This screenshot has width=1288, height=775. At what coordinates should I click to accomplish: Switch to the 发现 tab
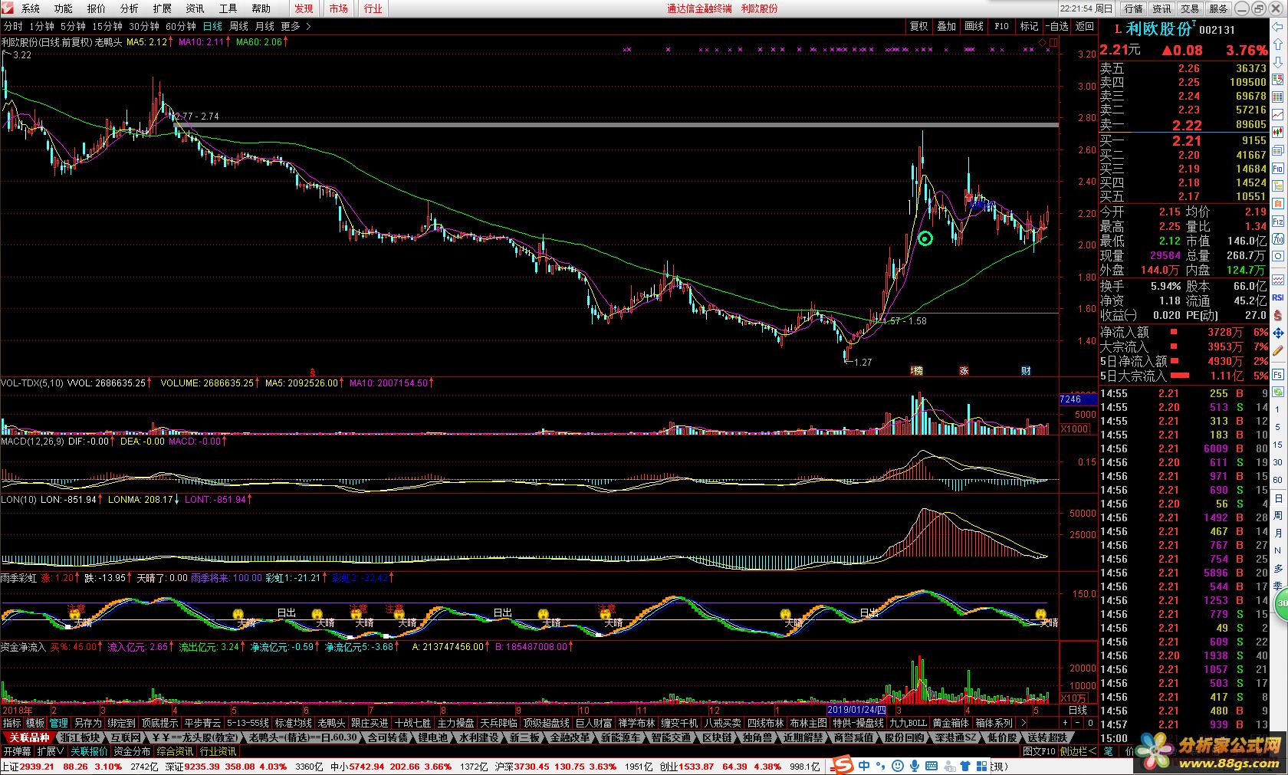click(304, 8)
